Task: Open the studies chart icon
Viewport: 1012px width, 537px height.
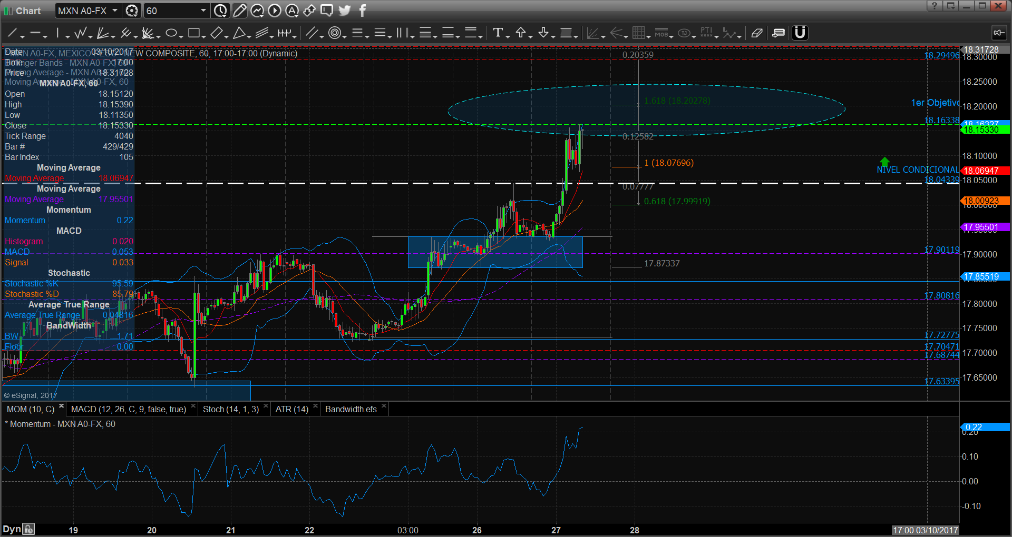Action: click(x=257, y=11)
